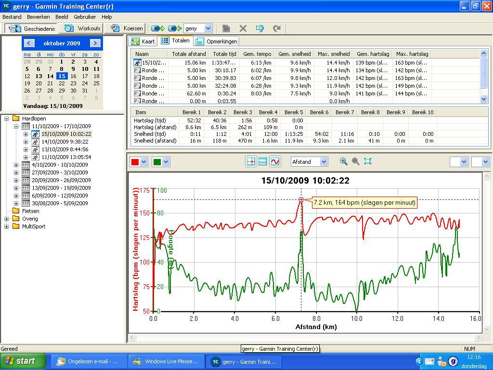
Task: Click the undo arrow icon
Action: (x=259, y=28)
